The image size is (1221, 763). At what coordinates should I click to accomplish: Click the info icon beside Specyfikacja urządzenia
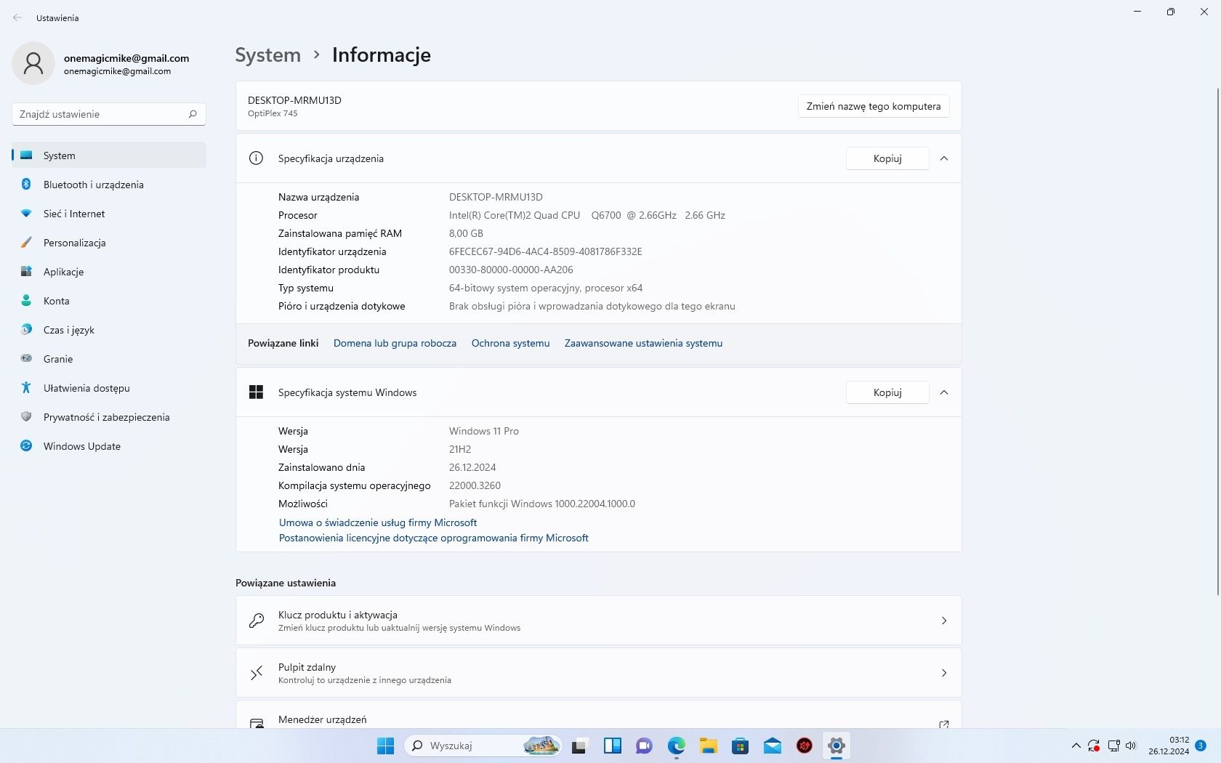pyautogui.click(x=256, y=158)
